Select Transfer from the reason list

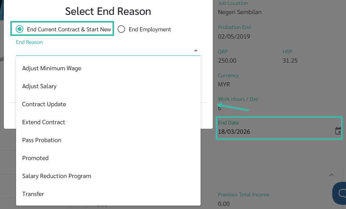tap(33, 194)
